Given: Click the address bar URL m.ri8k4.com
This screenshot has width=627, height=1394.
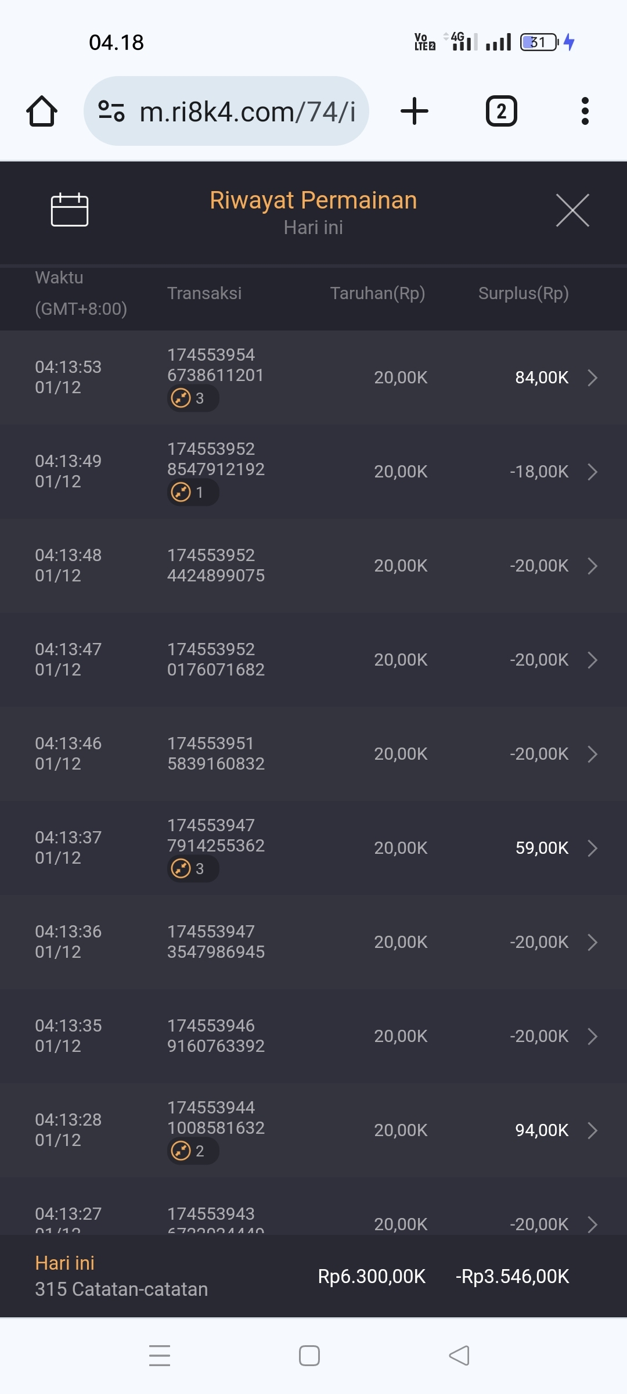Looking at the screenshot, I should click(x=247, y=112).
